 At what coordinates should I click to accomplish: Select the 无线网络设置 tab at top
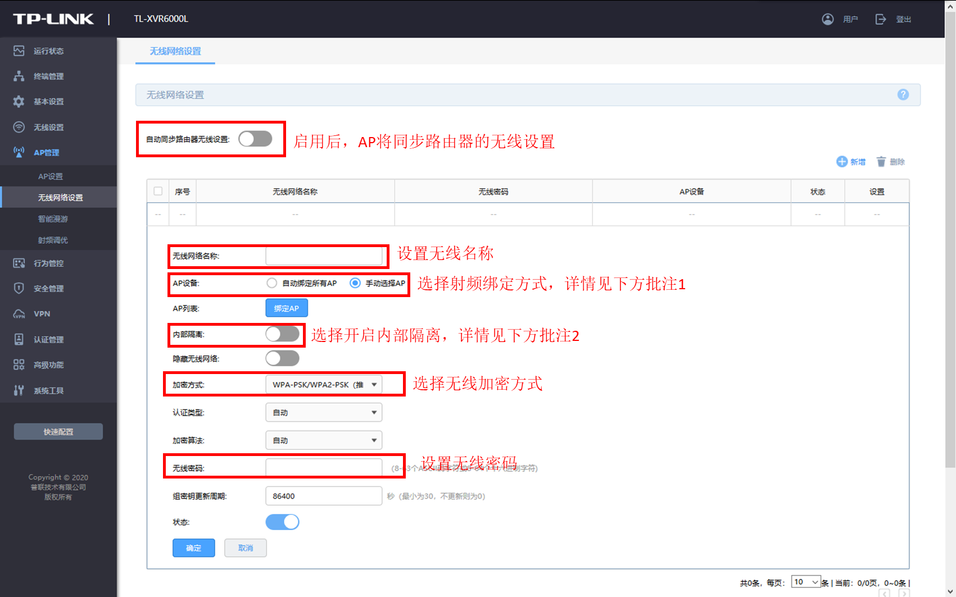point(175,51)
